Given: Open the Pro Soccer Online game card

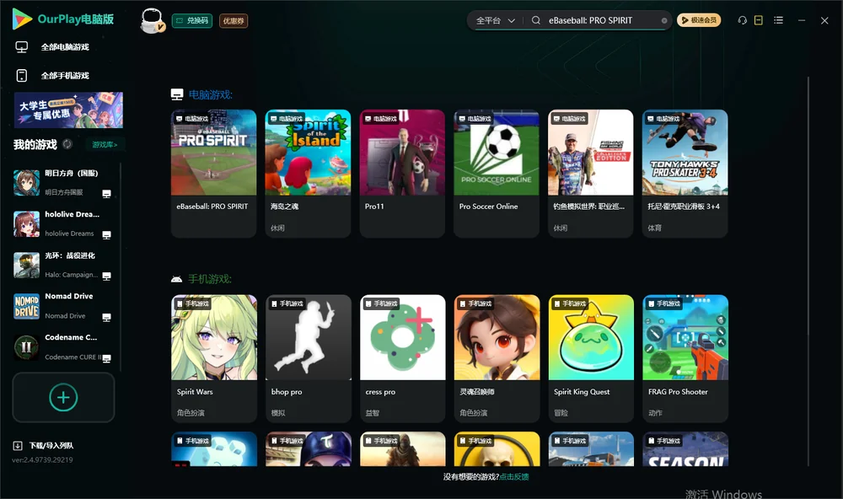Looking at the screenshot, I should [x=497, y=173].
